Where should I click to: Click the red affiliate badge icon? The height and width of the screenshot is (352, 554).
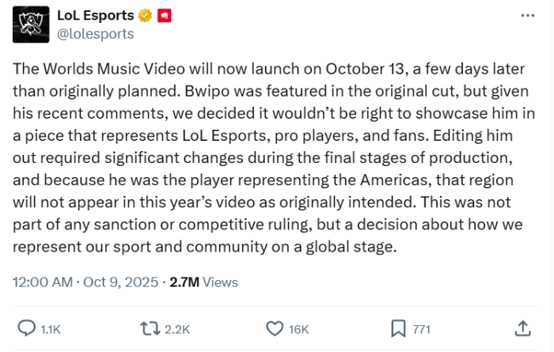(166, 16)
